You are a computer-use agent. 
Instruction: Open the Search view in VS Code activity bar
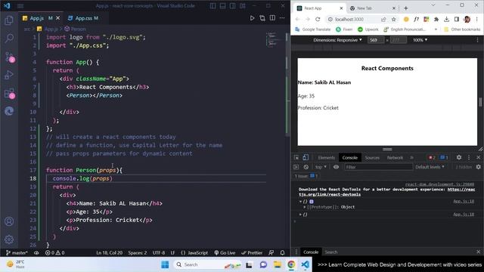click(9, 39)
